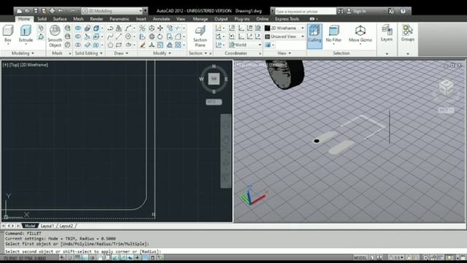Expand the View panel
Viewport: 467px width, 263px height.
pos(284,53)
